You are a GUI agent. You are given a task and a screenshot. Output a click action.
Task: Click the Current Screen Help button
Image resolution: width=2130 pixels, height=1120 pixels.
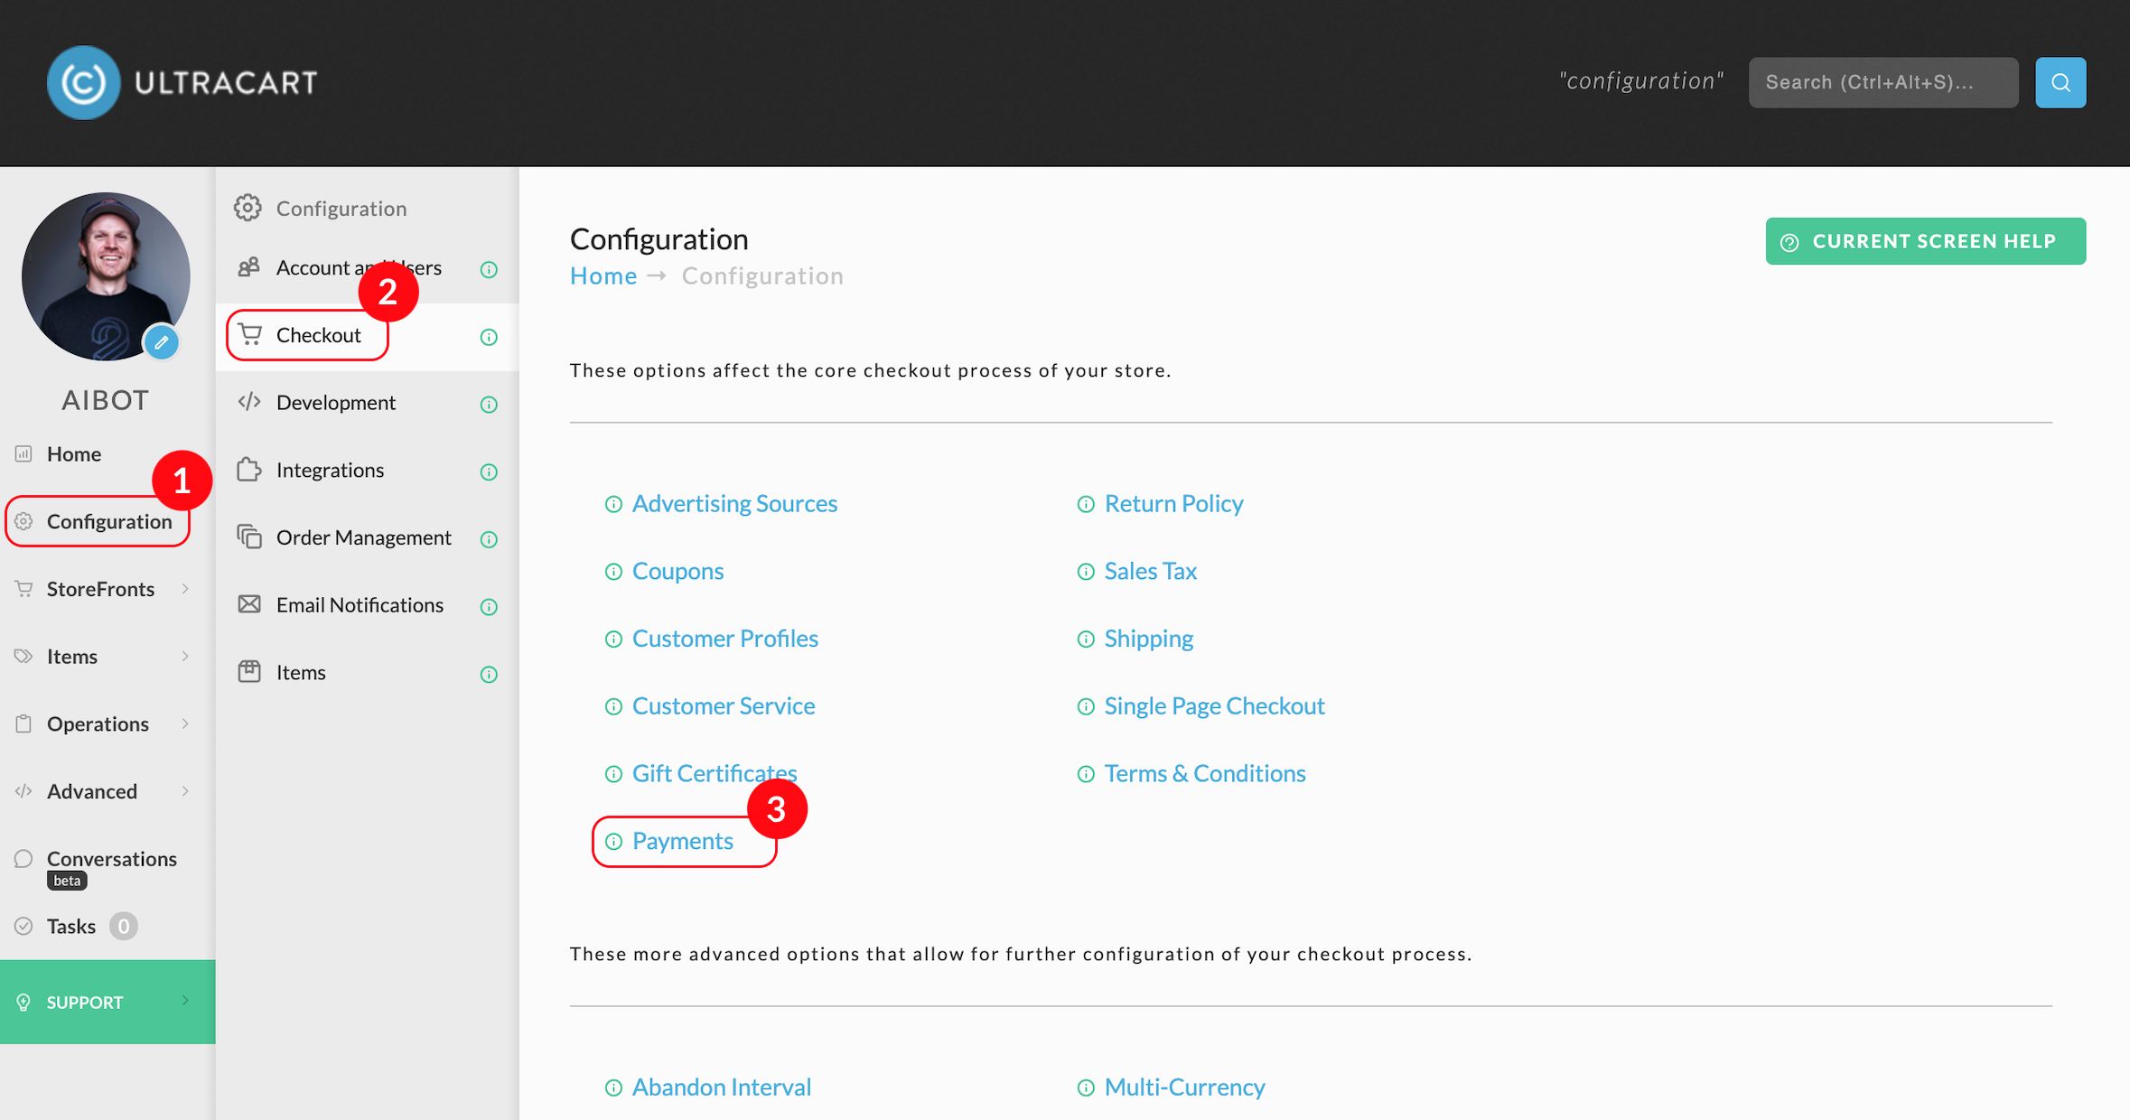1925,241
